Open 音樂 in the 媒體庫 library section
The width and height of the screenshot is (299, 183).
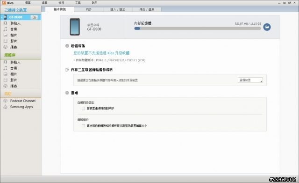(x=14, y=68)
